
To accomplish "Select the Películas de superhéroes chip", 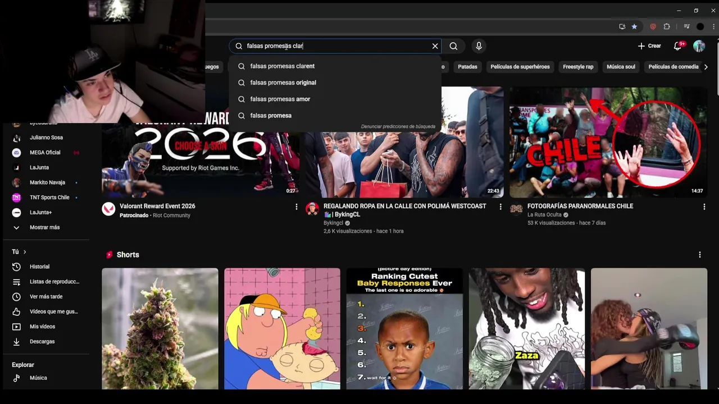I will tap(520, 67).
